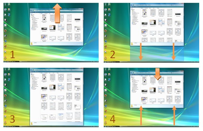Click folder icon in details pane, screenshot 3
This screenshot has width=203, height=131.
[32, 123]
